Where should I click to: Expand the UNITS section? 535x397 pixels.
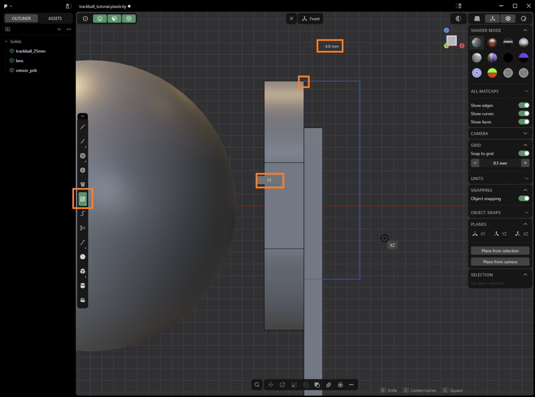(x=500, y=178)
